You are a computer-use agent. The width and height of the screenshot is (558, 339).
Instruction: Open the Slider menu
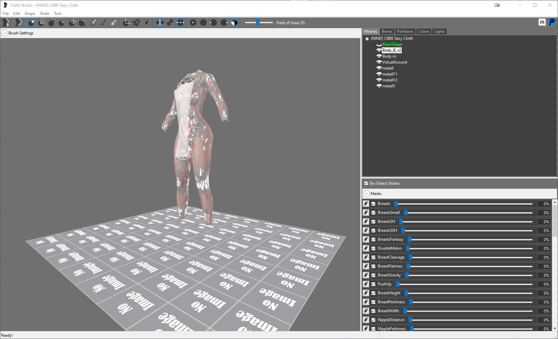click(44, 14)
